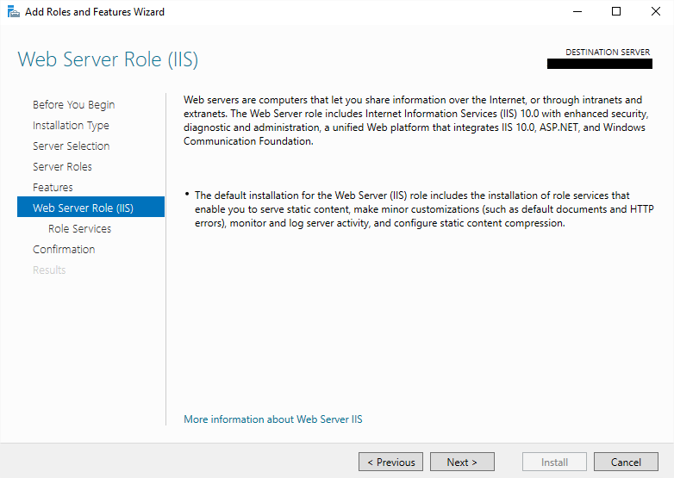Screen dimensions: 674x478
Task: Close the wizard with the X button
Action: [654, 12]
